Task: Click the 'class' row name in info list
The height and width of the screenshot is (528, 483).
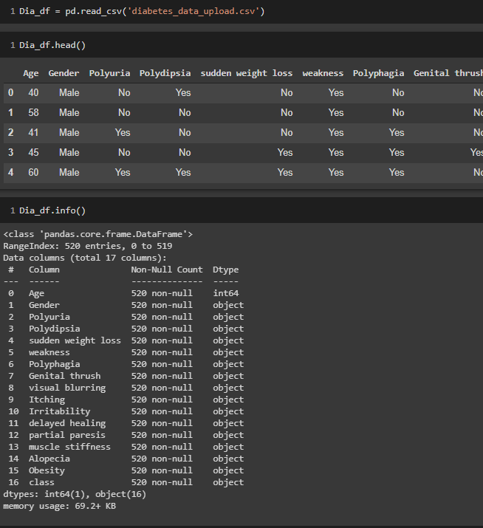Action: 41,482
